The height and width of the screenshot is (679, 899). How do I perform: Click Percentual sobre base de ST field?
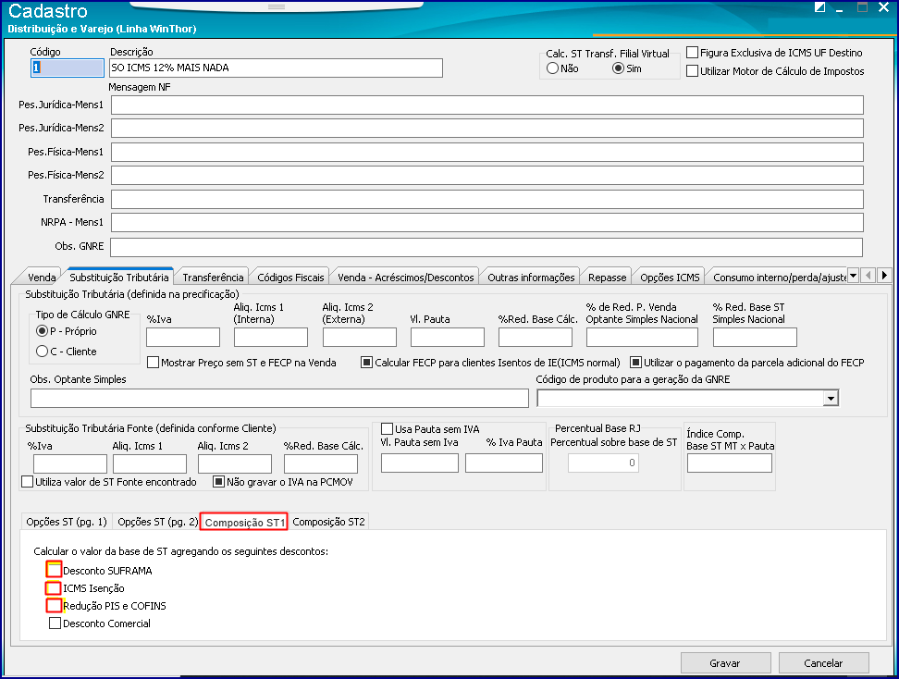(x=603, y=463)
